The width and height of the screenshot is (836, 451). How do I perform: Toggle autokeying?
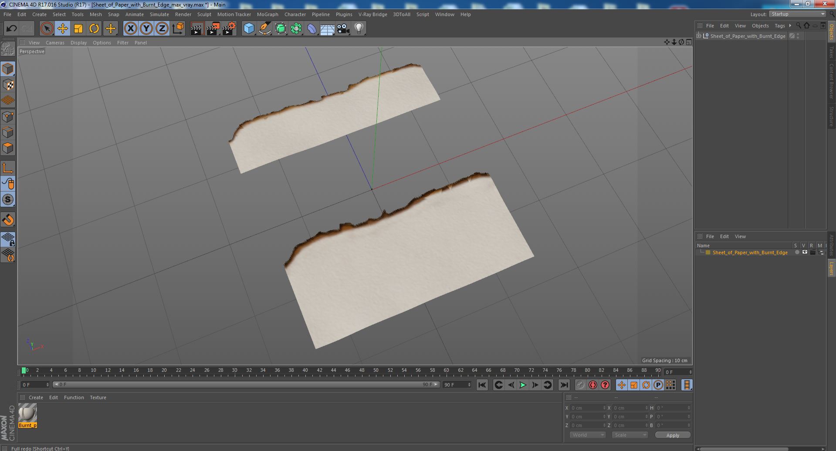click(x=592, y=385)
